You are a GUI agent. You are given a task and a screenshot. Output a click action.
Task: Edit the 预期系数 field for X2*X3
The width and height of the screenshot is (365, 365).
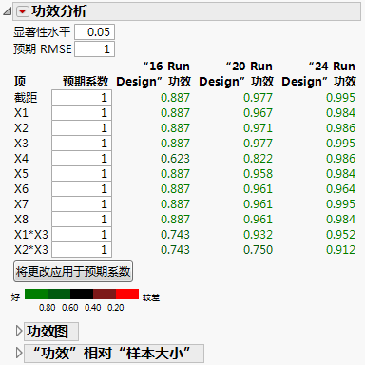82,250
